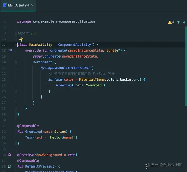Viewport: 187px width, 172px height.
Task: Collapse the Greeting function fold on line 32
Action: click(x=16, y=132)
